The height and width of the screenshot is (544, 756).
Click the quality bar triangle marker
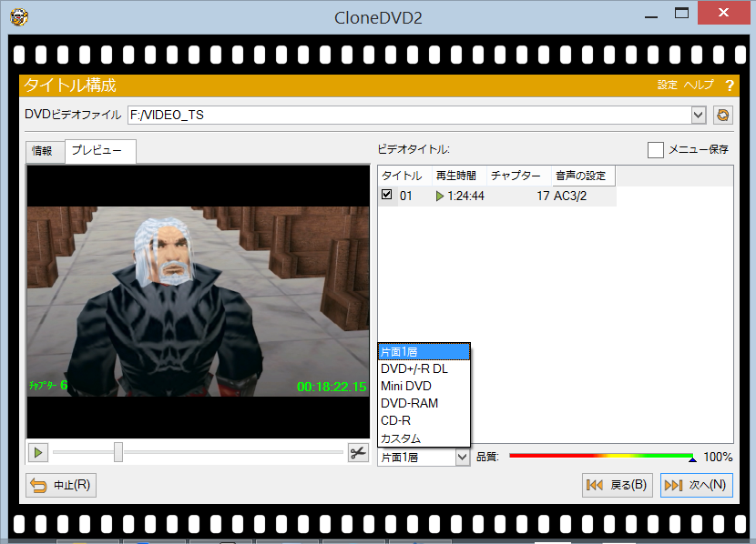tap(692, 459)
